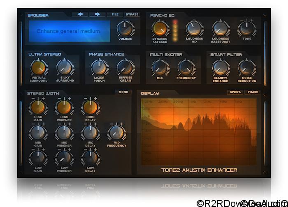Image resolution: width=288 pixels, height=207 pixels.
Task: Click the Clarity Enhance knob
Action: point(221,68)
